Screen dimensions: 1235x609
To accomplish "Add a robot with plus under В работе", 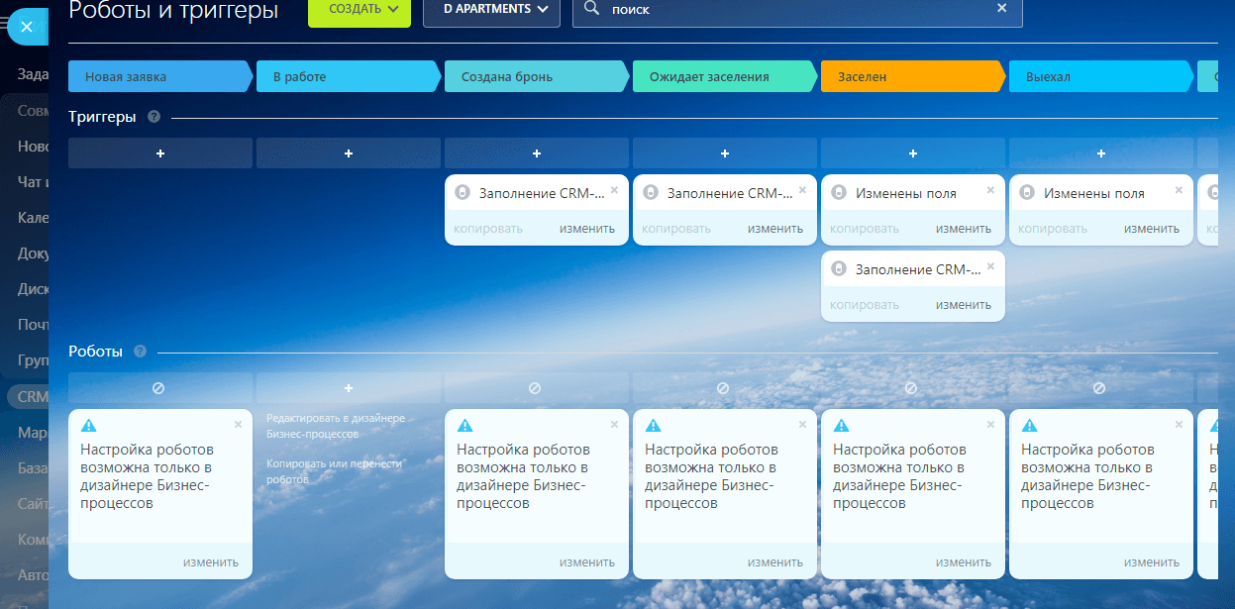I will (349, 388).
